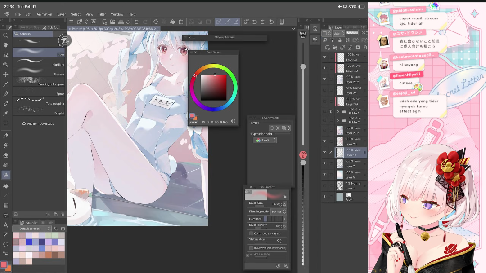This screenshot has width=486, height=273.
Task: Hide Layer 41 using its eye icon
Action: [324, 57]
